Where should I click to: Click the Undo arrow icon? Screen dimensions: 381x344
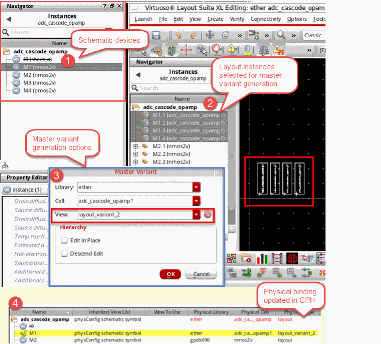tap(178, 36)
